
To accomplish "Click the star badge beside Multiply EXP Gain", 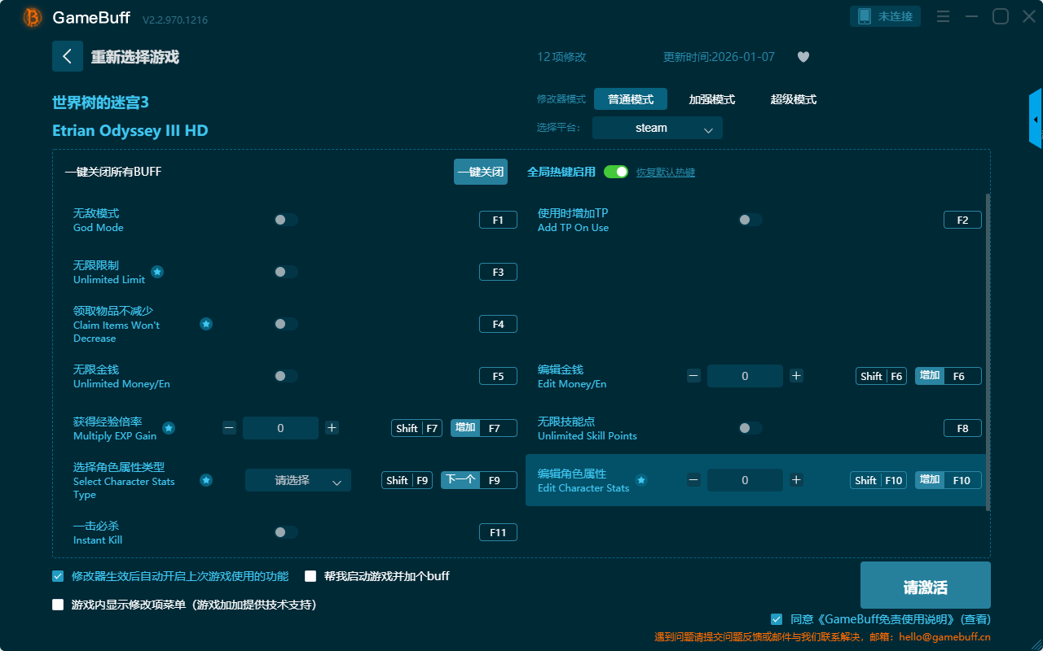I will tap(169, 428).
